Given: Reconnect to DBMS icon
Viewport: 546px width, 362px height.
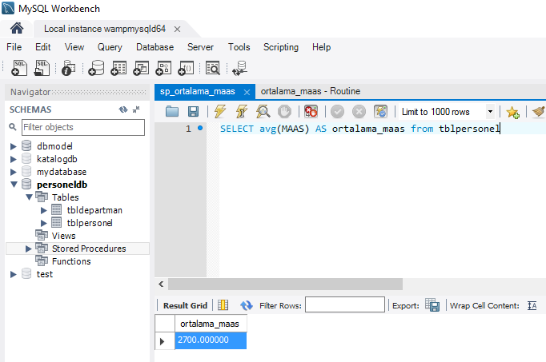Looking at the screenshot, I should click(x=240, y=68).
